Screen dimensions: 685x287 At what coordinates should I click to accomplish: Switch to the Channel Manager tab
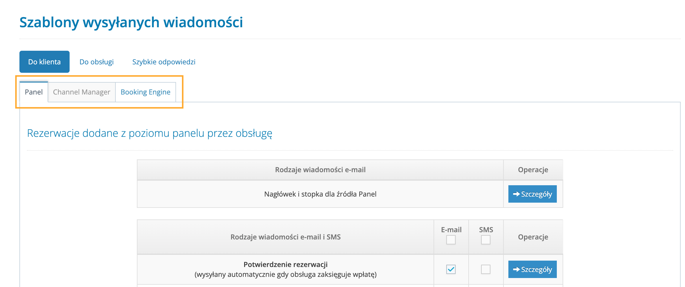(81, 92)
